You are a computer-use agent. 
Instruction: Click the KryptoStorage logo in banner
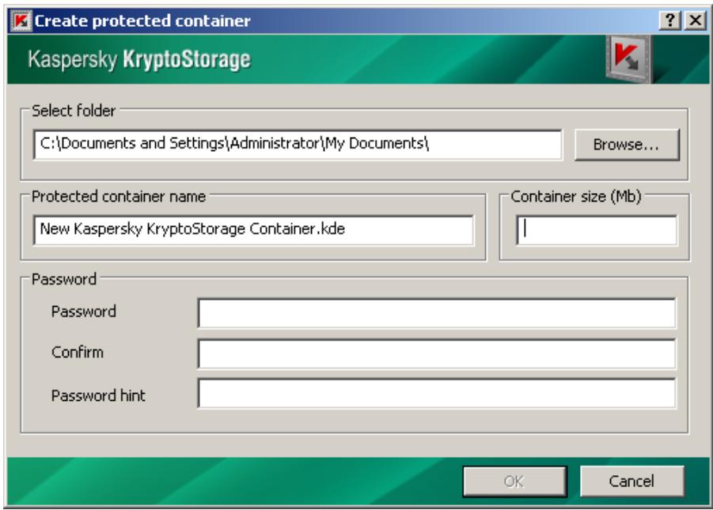point(628,59)
